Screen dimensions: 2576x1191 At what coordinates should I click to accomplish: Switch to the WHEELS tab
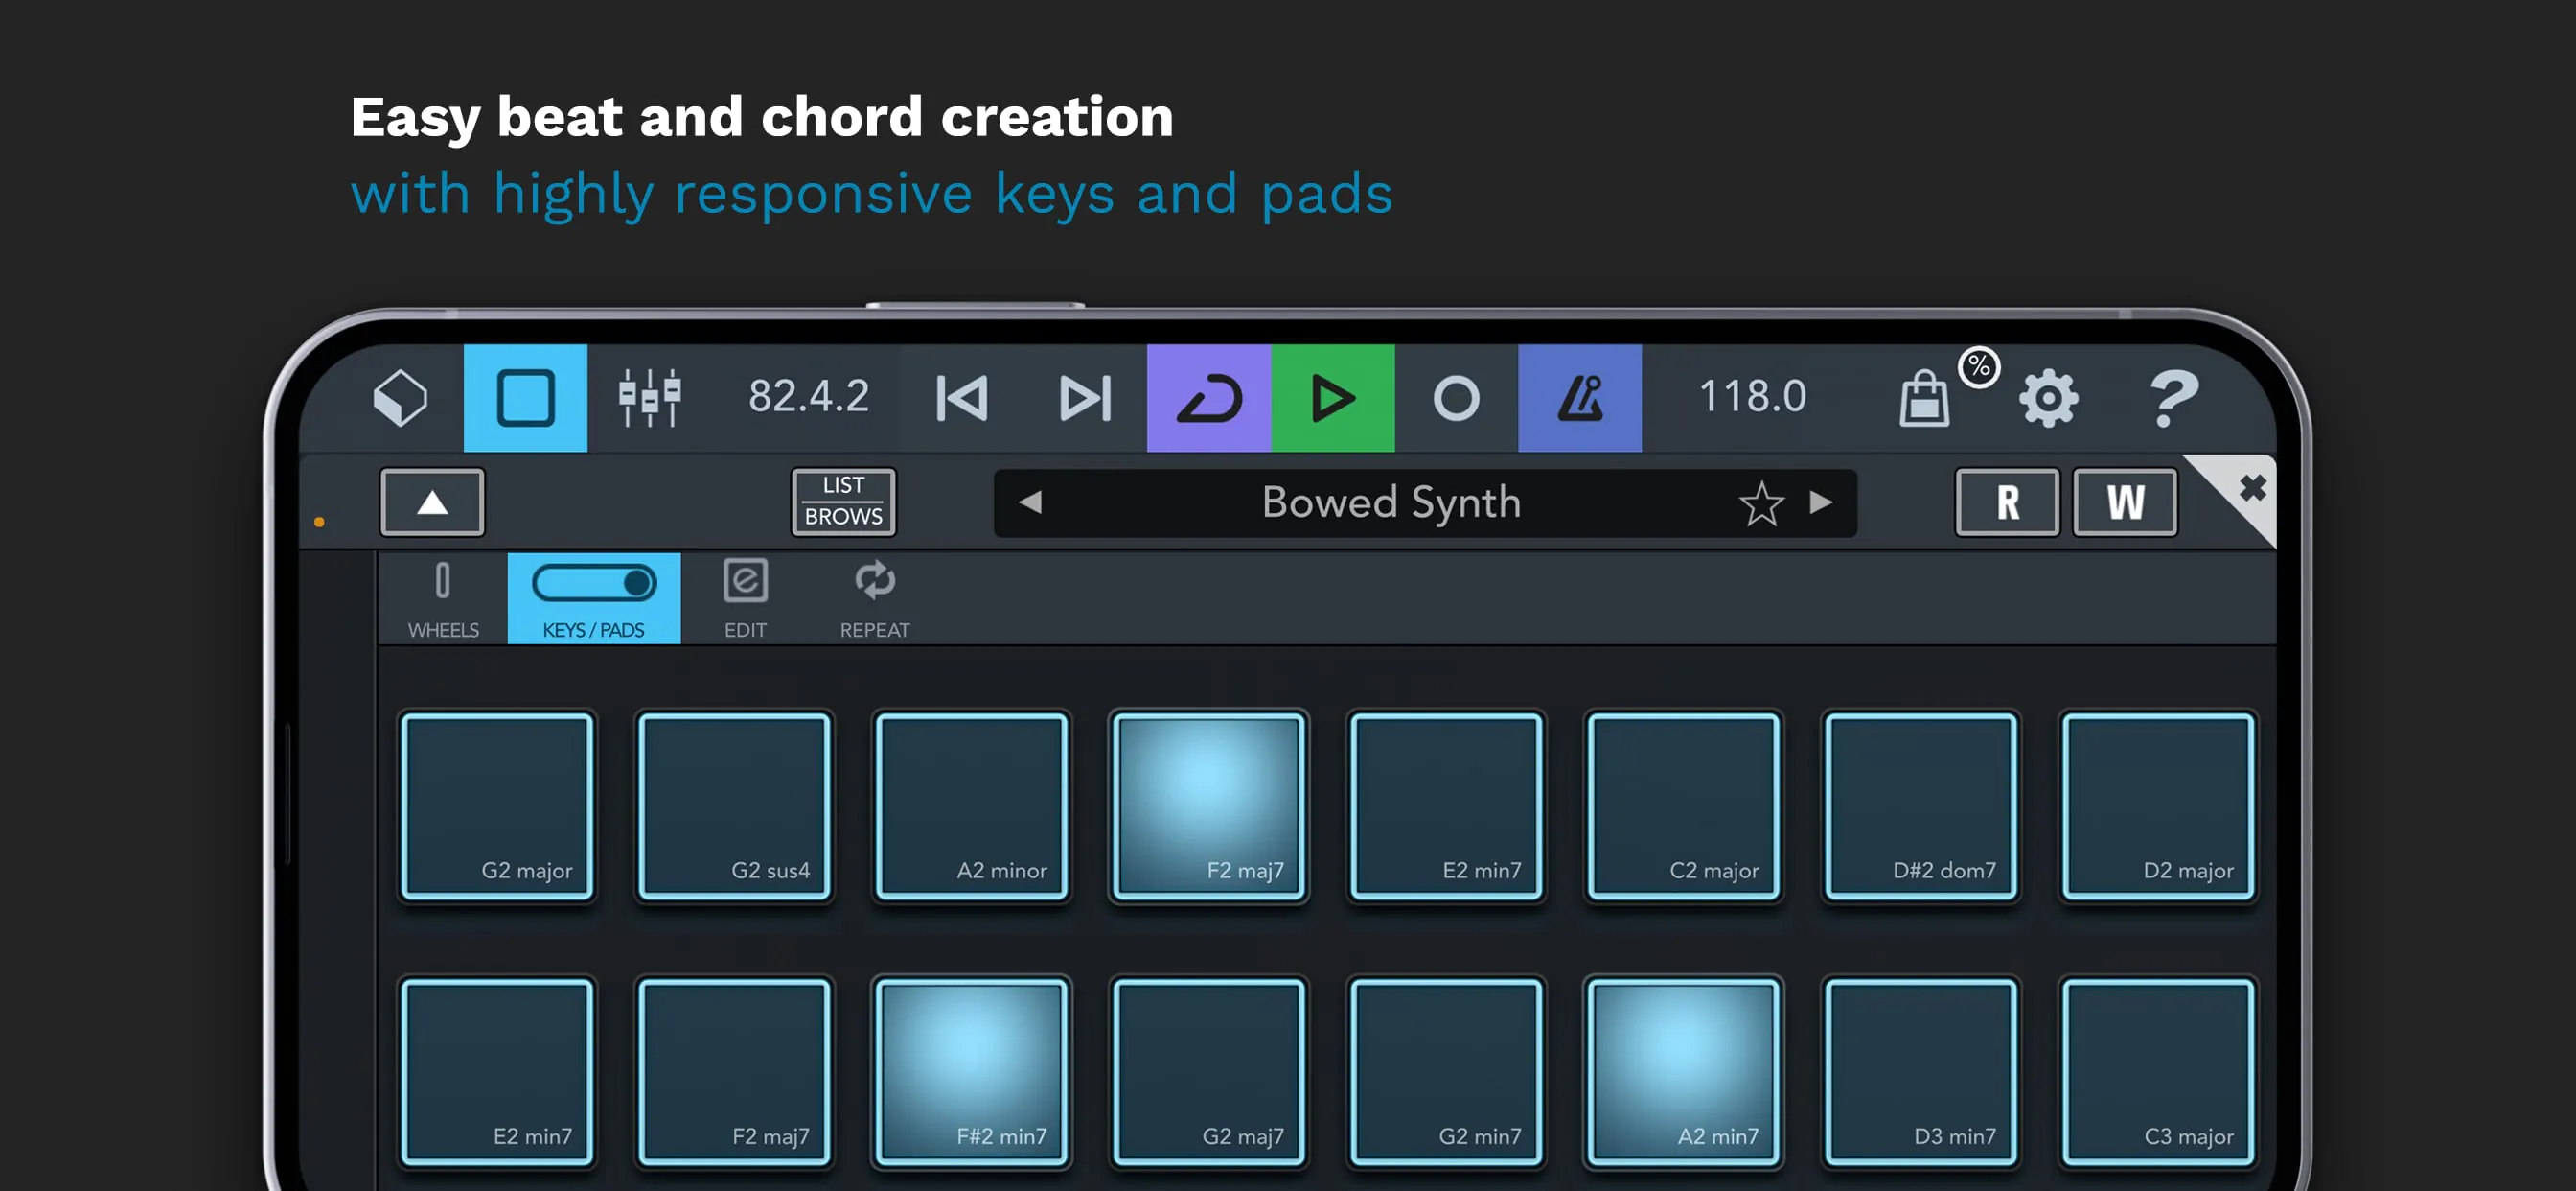click(443, 598)
